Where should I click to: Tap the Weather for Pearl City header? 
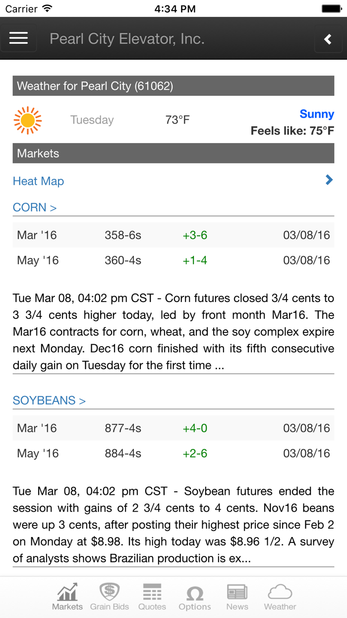(173, 86)
